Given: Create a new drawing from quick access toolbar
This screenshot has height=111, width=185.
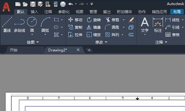Looking at the screenshot, I should pyautogui.click(x=18, y=4).
